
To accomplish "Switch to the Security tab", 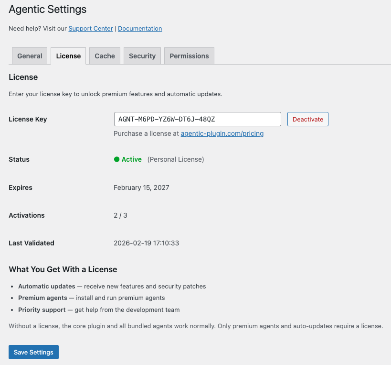I will pos(142,55).
